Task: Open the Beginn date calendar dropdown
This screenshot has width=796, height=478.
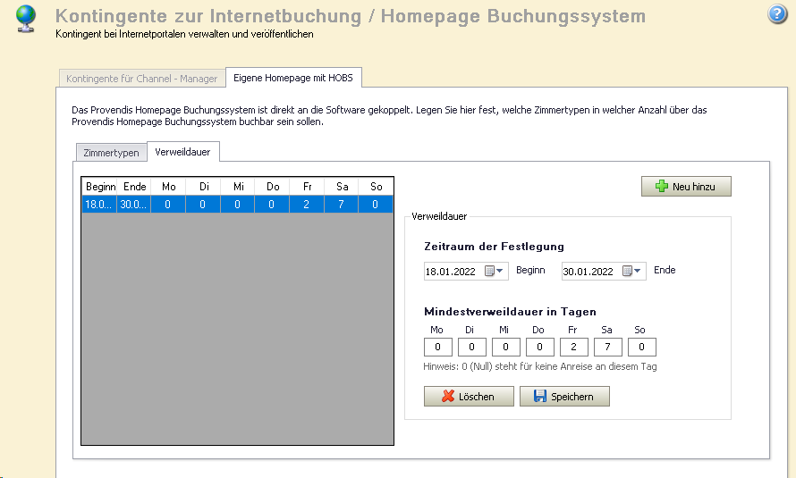Action: [x=495, y=272]
